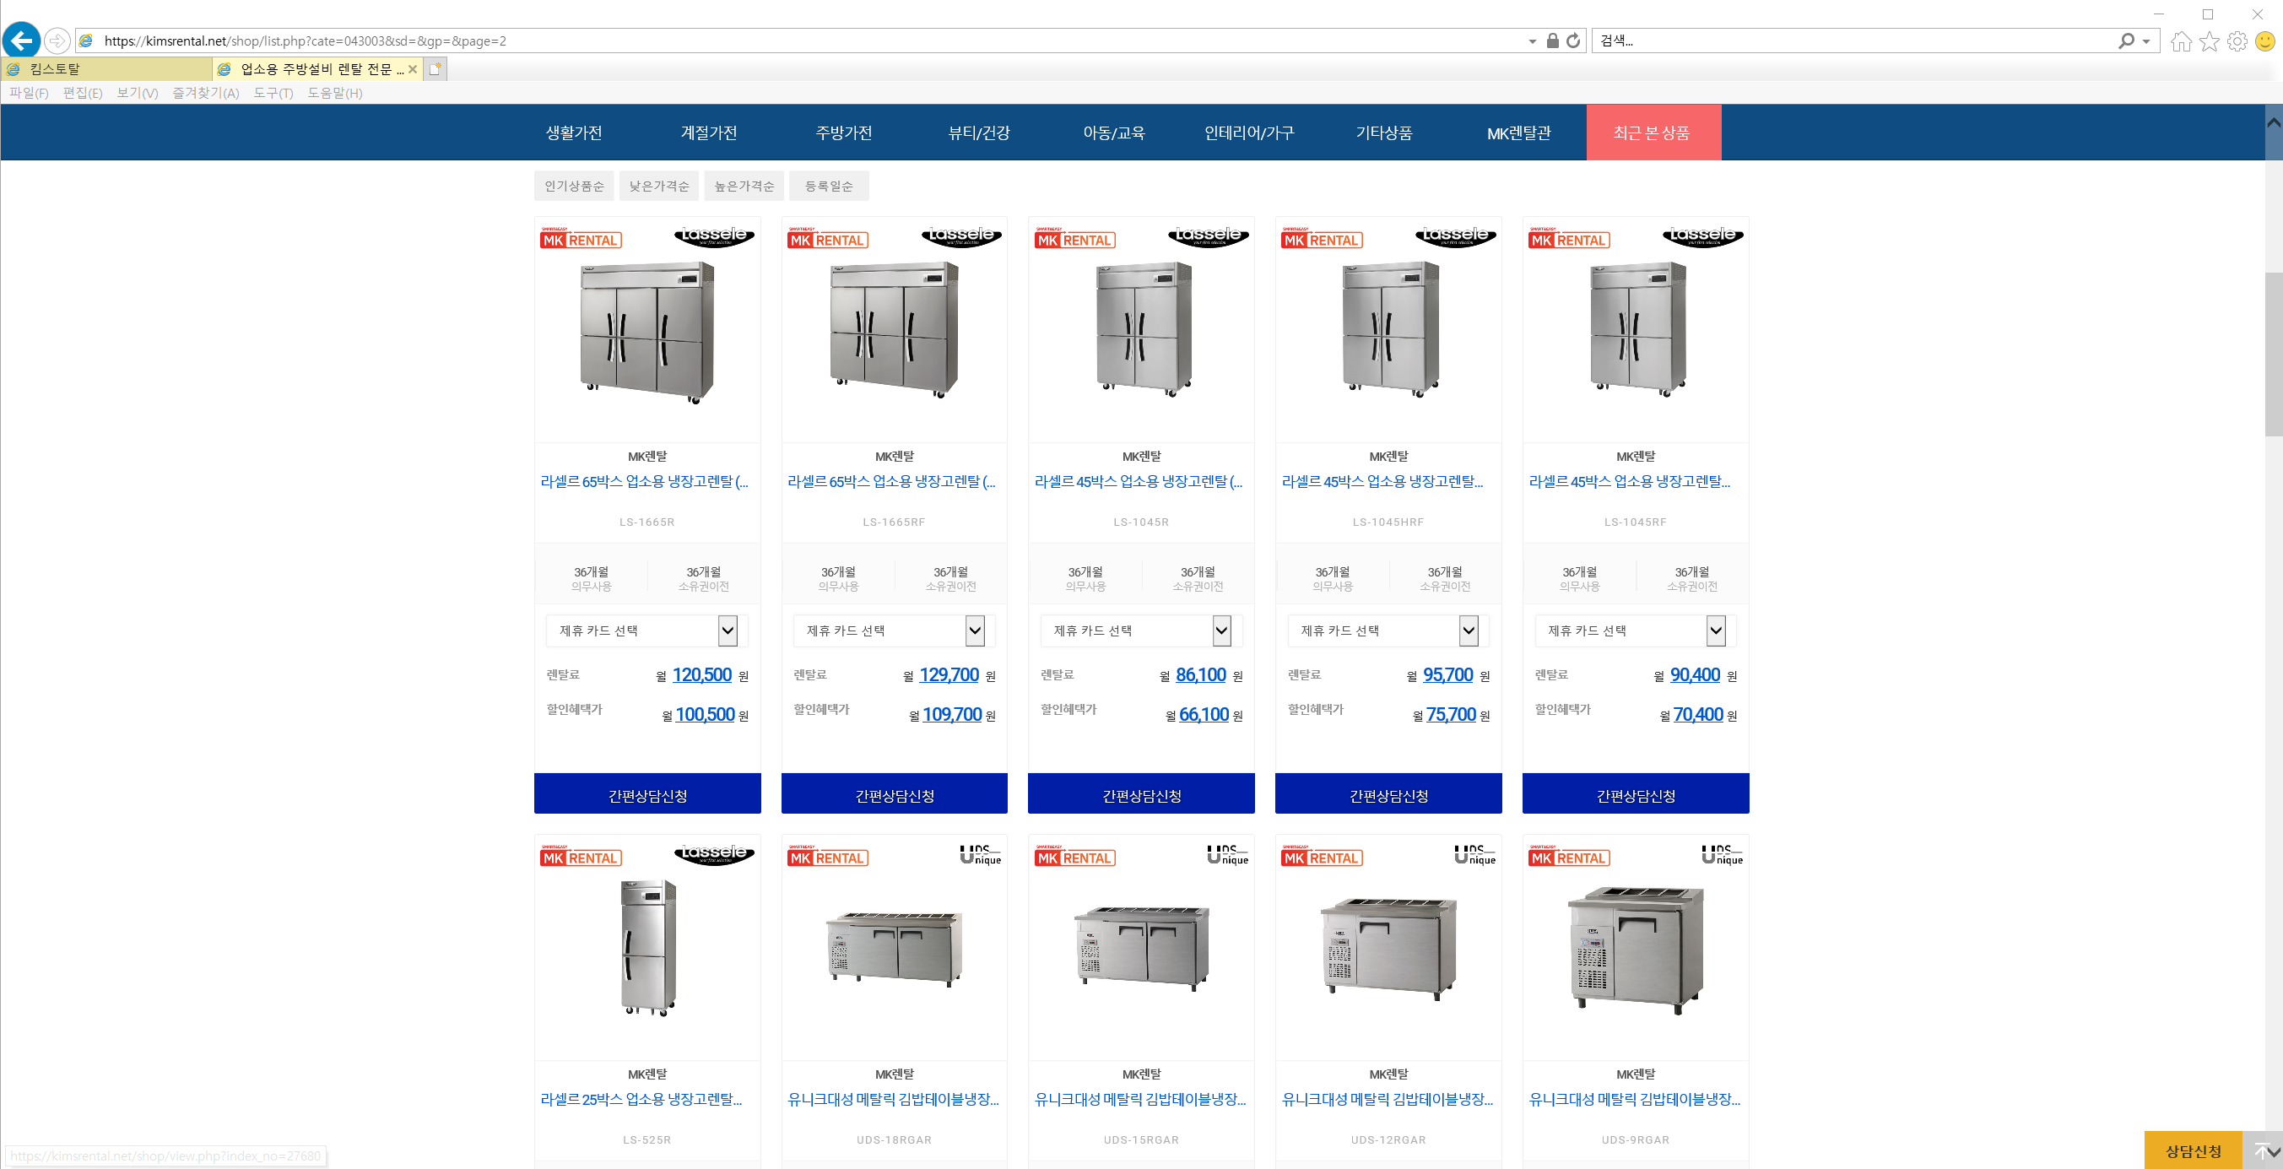2283x1169 pixels.
Task: Open the LS-1665RF 라셀르 65박스 업소용 냉장고렌탈 link
Action: pyautogui.click(x=891, y=481)
